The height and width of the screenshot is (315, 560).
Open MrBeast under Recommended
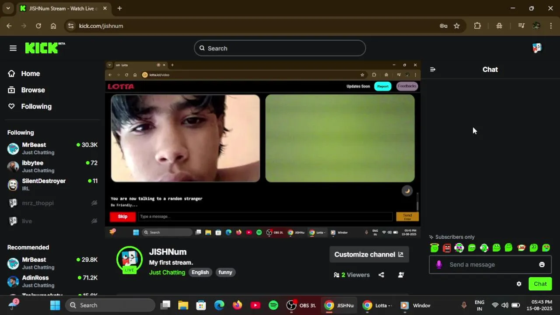[x=52, y=263]
